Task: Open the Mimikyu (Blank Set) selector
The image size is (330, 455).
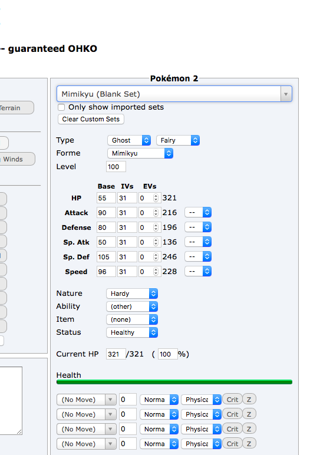Action: click(x=174, y=94)
